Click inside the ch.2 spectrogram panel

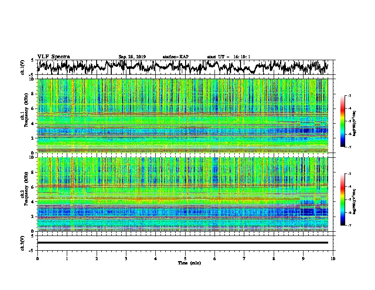(182, 194)
